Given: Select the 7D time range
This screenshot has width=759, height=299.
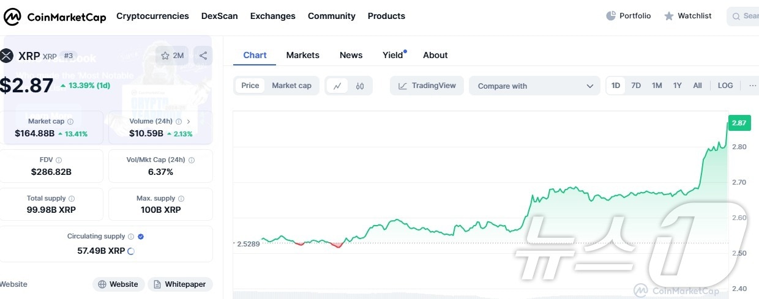Looking at the screenshot, I should click(x=636, y=86).
